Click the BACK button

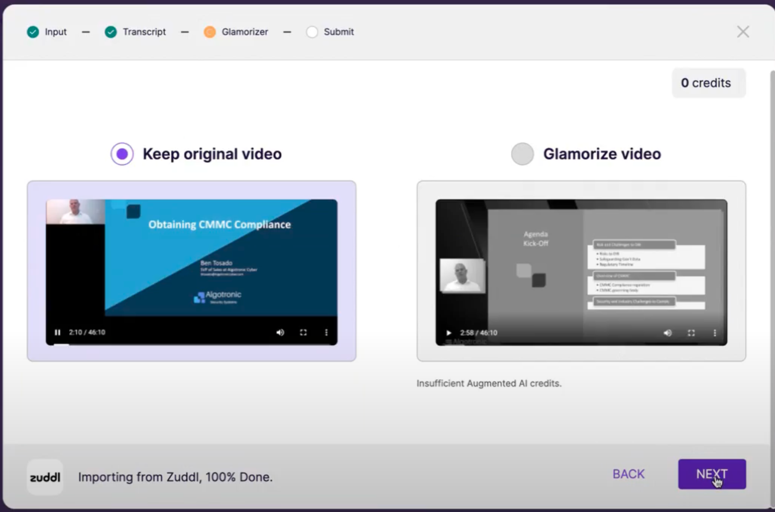click(628, 474)
